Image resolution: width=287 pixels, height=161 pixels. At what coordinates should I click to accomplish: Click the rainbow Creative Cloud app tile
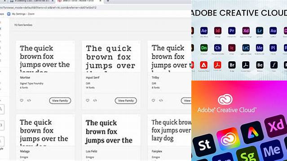point(228,139)
